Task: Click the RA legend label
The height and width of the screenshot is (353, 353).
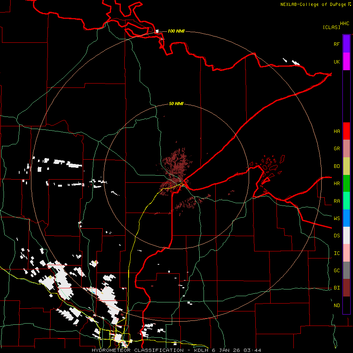Action: [x=337, y=201]
